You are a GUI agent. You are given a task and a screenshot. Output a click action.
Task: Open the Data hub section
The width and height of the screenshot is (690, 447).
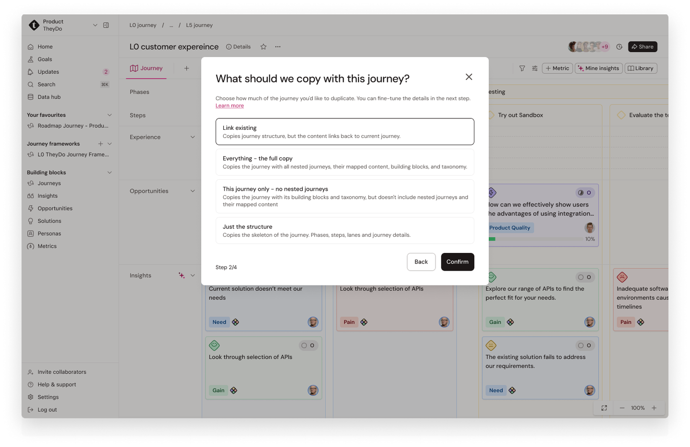point(48,97)
